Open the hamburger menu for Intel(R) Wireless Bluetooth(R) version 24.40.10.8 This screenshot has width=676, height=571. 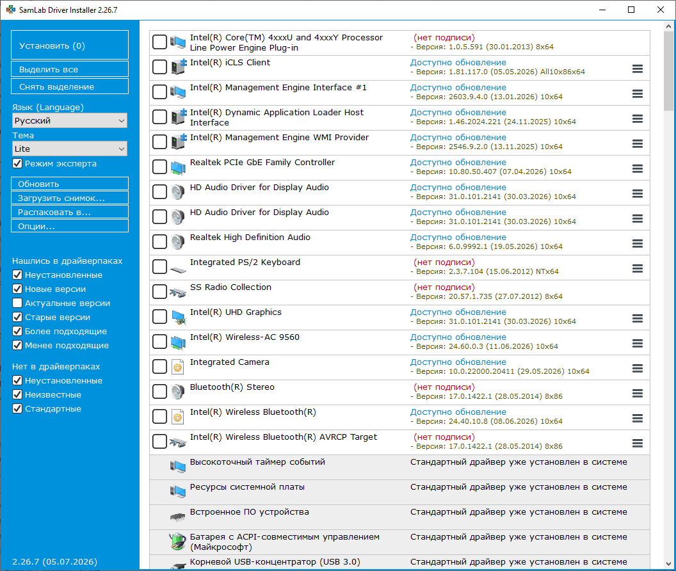tap(637, 419)
